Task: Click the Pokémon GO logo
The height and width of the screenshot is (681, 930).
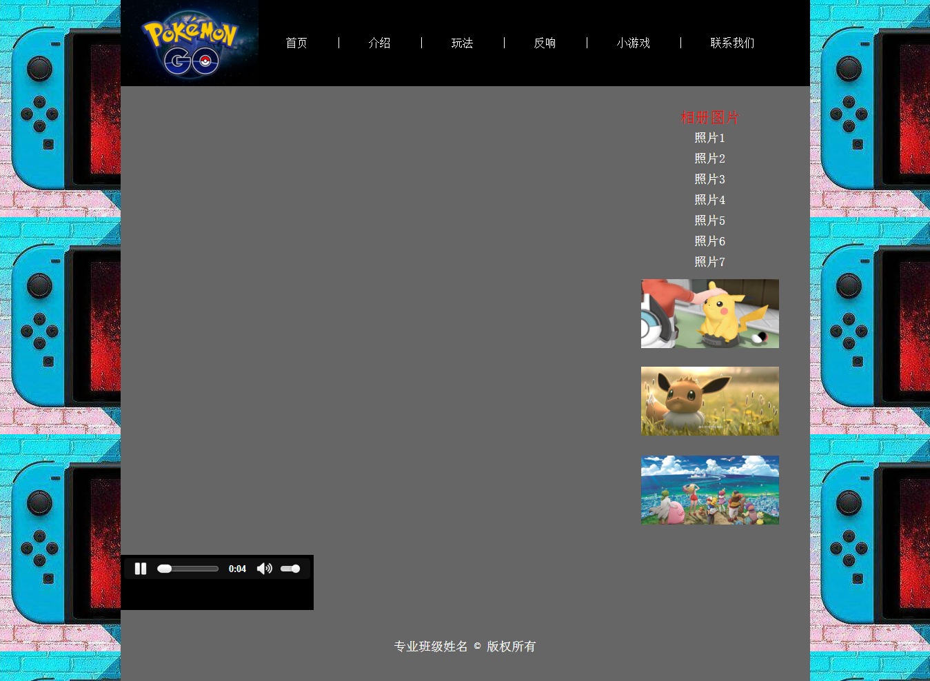Action: click(190, 43)
